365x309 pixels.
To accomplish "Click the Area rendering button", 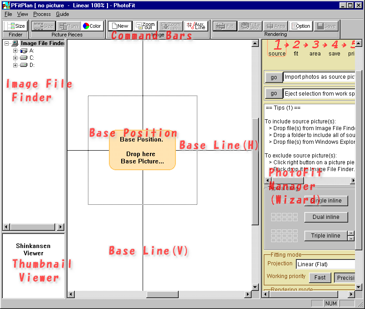I will pos(276,26).
